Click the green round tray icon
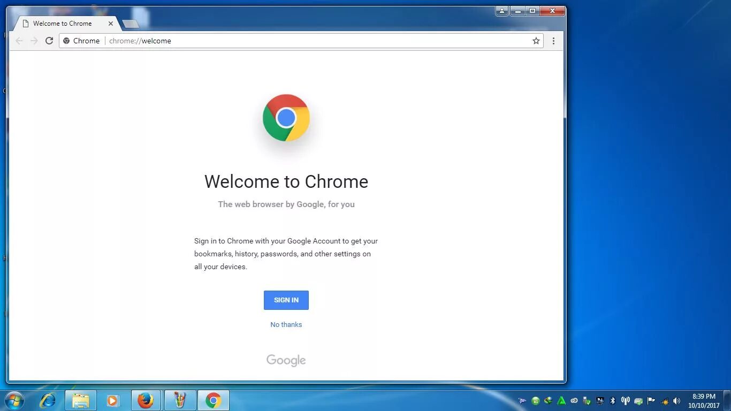This screenshot has height=411, width=731. (x=536, y=401)
